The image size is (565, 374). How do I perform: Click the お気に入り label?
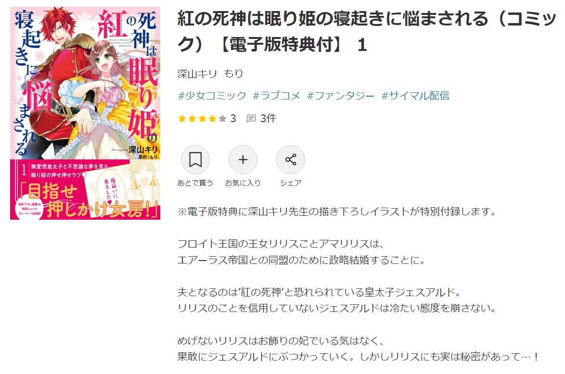click(x=243, y=183)
